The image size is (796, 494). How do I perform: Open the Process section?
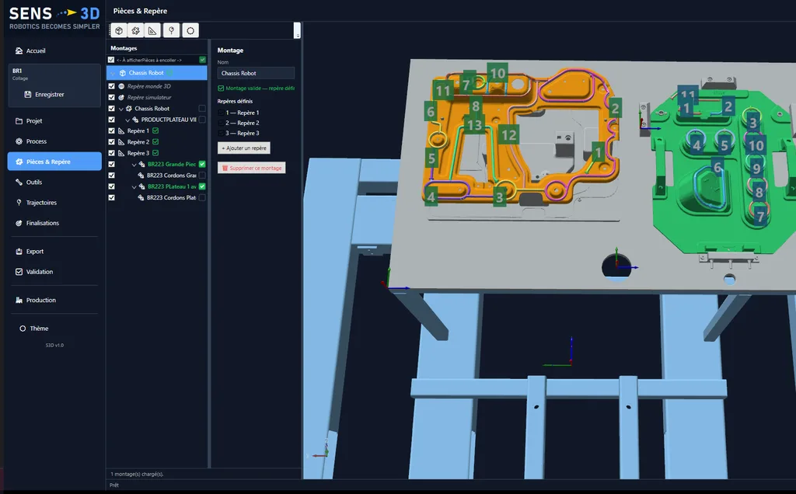pos(54,141)
